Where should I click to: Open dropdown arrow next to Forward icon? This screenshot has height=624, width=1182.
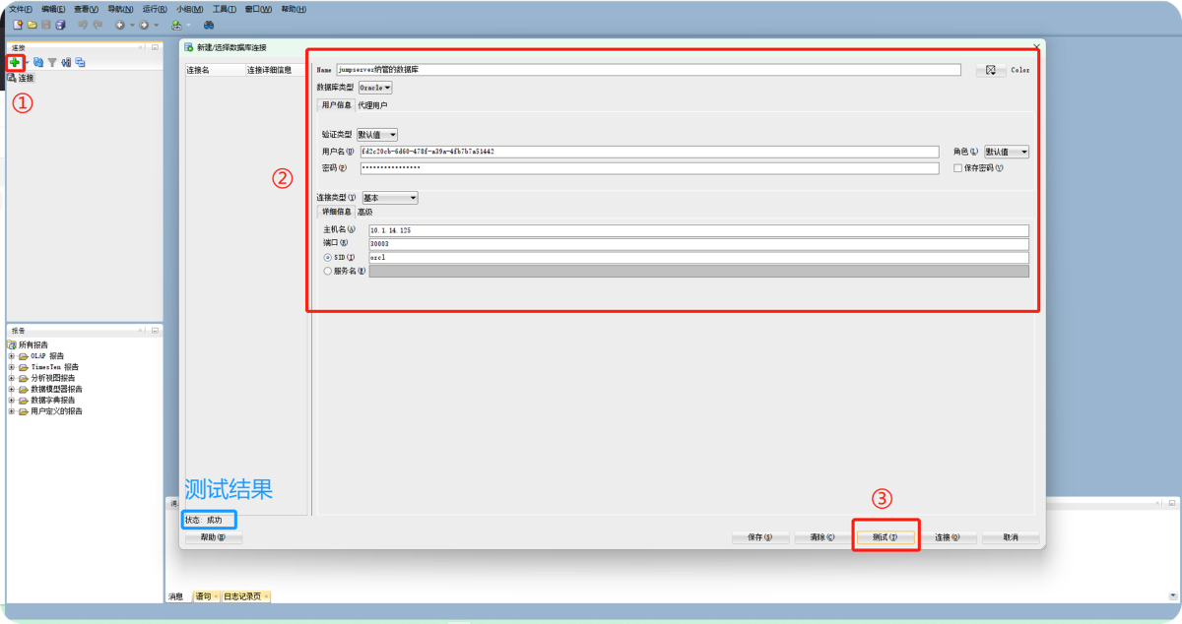156,25
